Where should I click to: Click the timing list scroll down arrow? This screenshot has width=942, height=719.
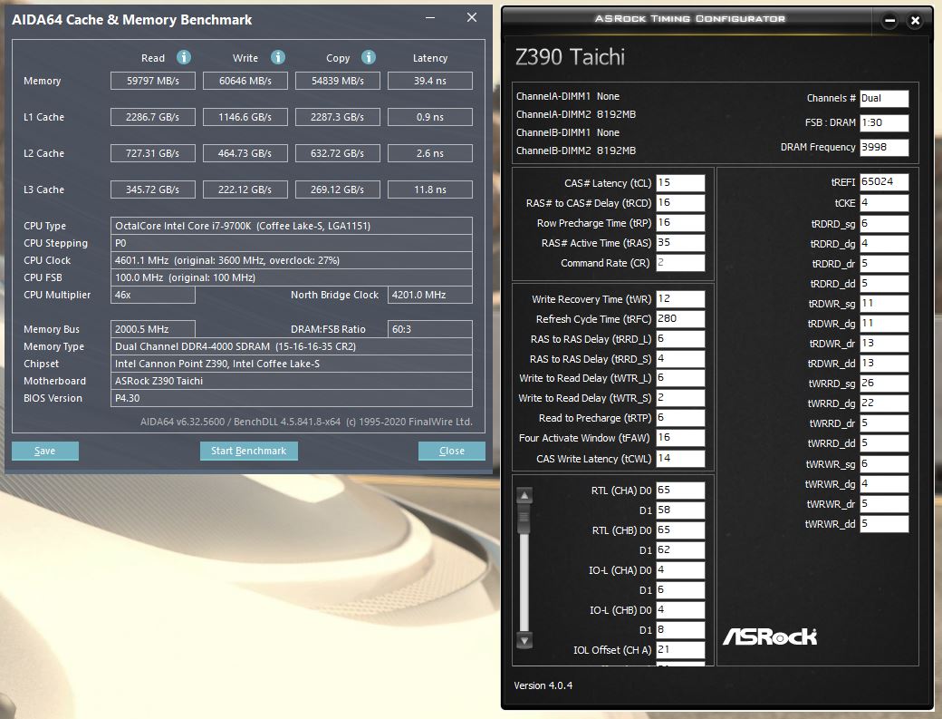(x=524, y=640)
